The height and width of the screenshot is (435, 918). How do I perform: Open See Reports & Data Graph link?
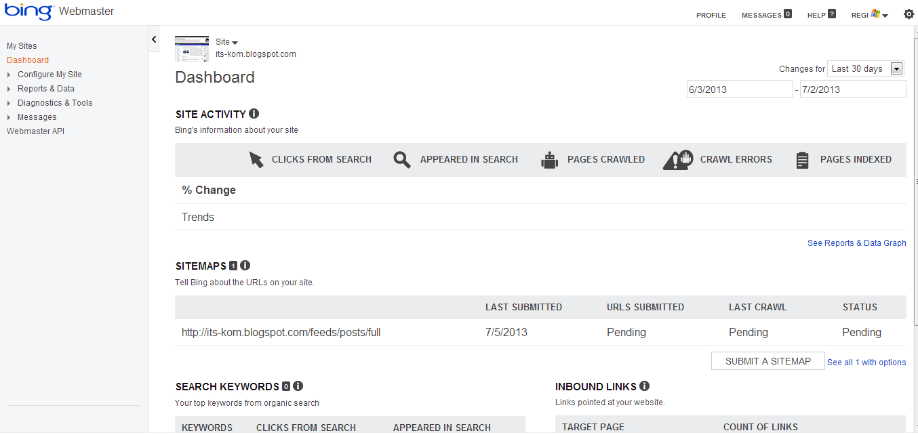click(x=857, y=243)
